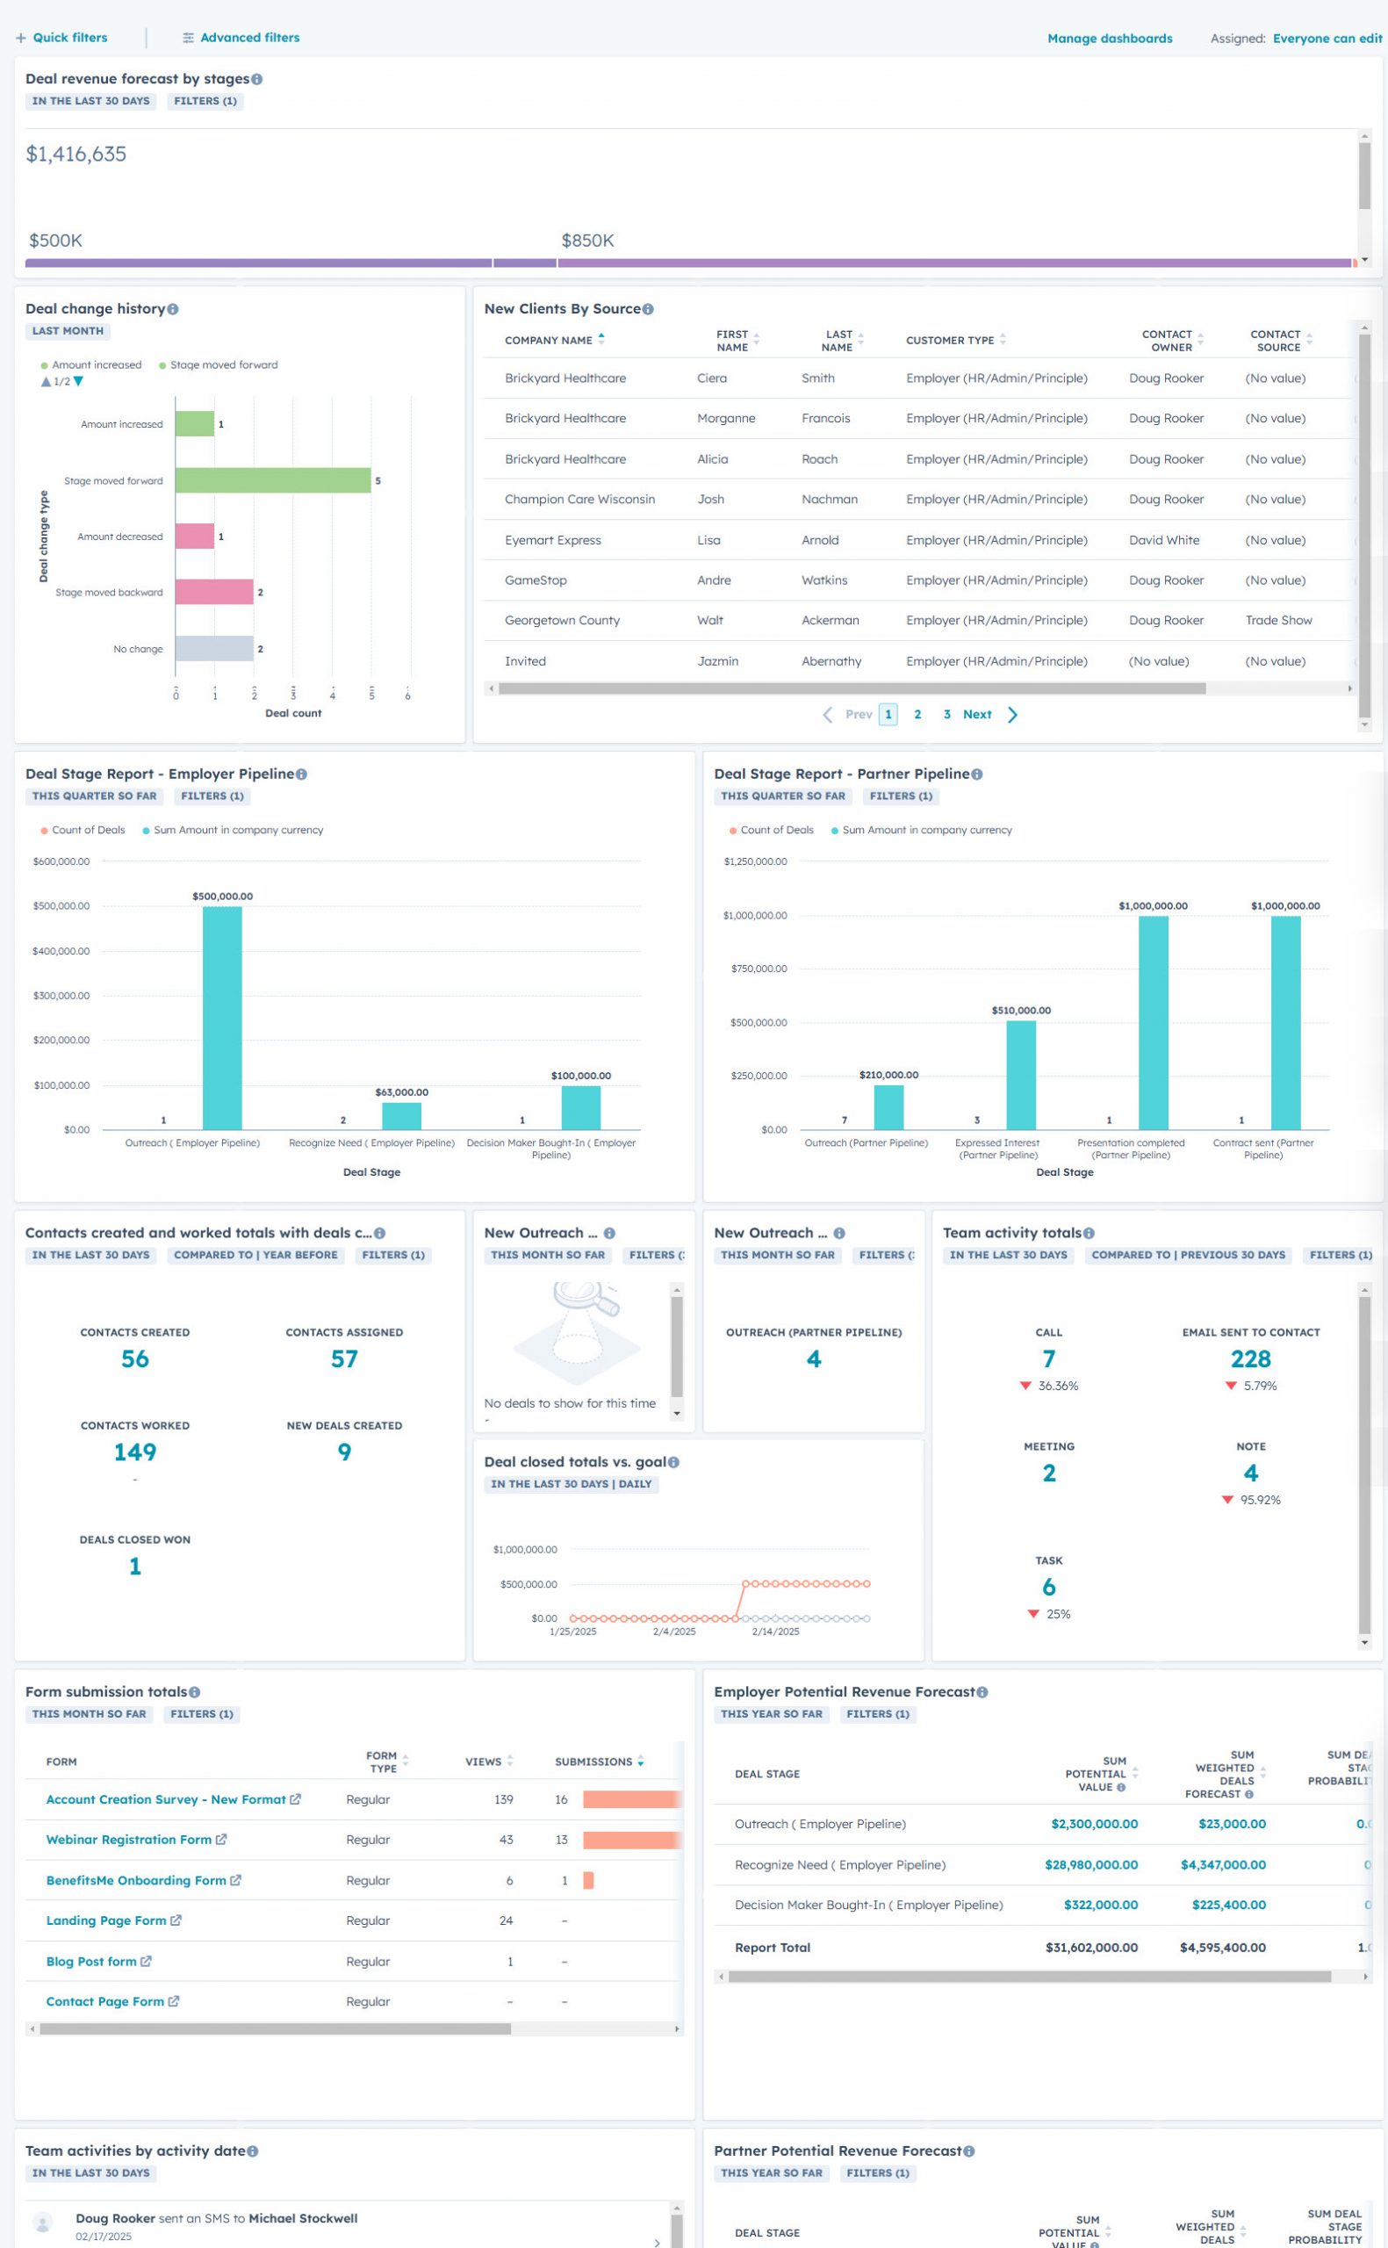Click the Quick filters plus icon

[x=20, y=38]
